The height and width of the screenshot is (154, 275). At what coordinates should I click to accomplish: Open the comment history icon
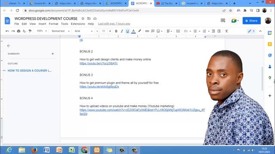point(223,21)
